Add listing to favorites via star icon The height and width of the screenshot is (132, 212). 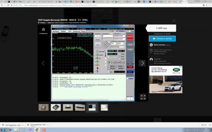click(x=43, y=29)
